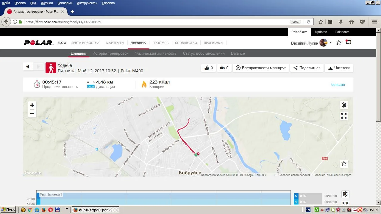Switch to the Balance sub-tab
Viewport: 381px width, 214px height.
(238, 53)
